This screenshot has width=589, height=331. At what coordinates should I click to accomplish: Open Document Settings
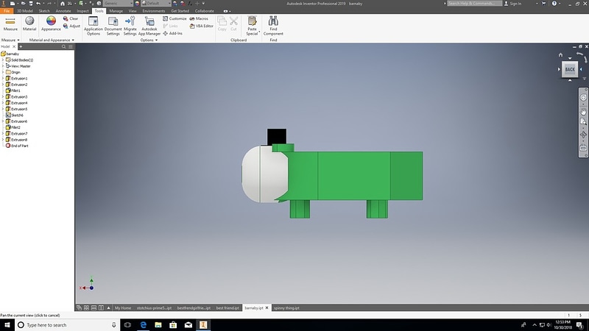pos(113,26)
